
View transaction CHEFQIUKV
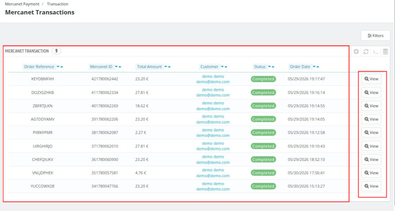tap(371, 159)
